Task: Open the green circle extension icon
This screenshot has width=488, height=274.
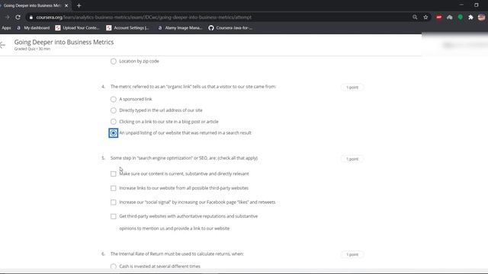Action: pyautogui.click(x=461, y=18)
